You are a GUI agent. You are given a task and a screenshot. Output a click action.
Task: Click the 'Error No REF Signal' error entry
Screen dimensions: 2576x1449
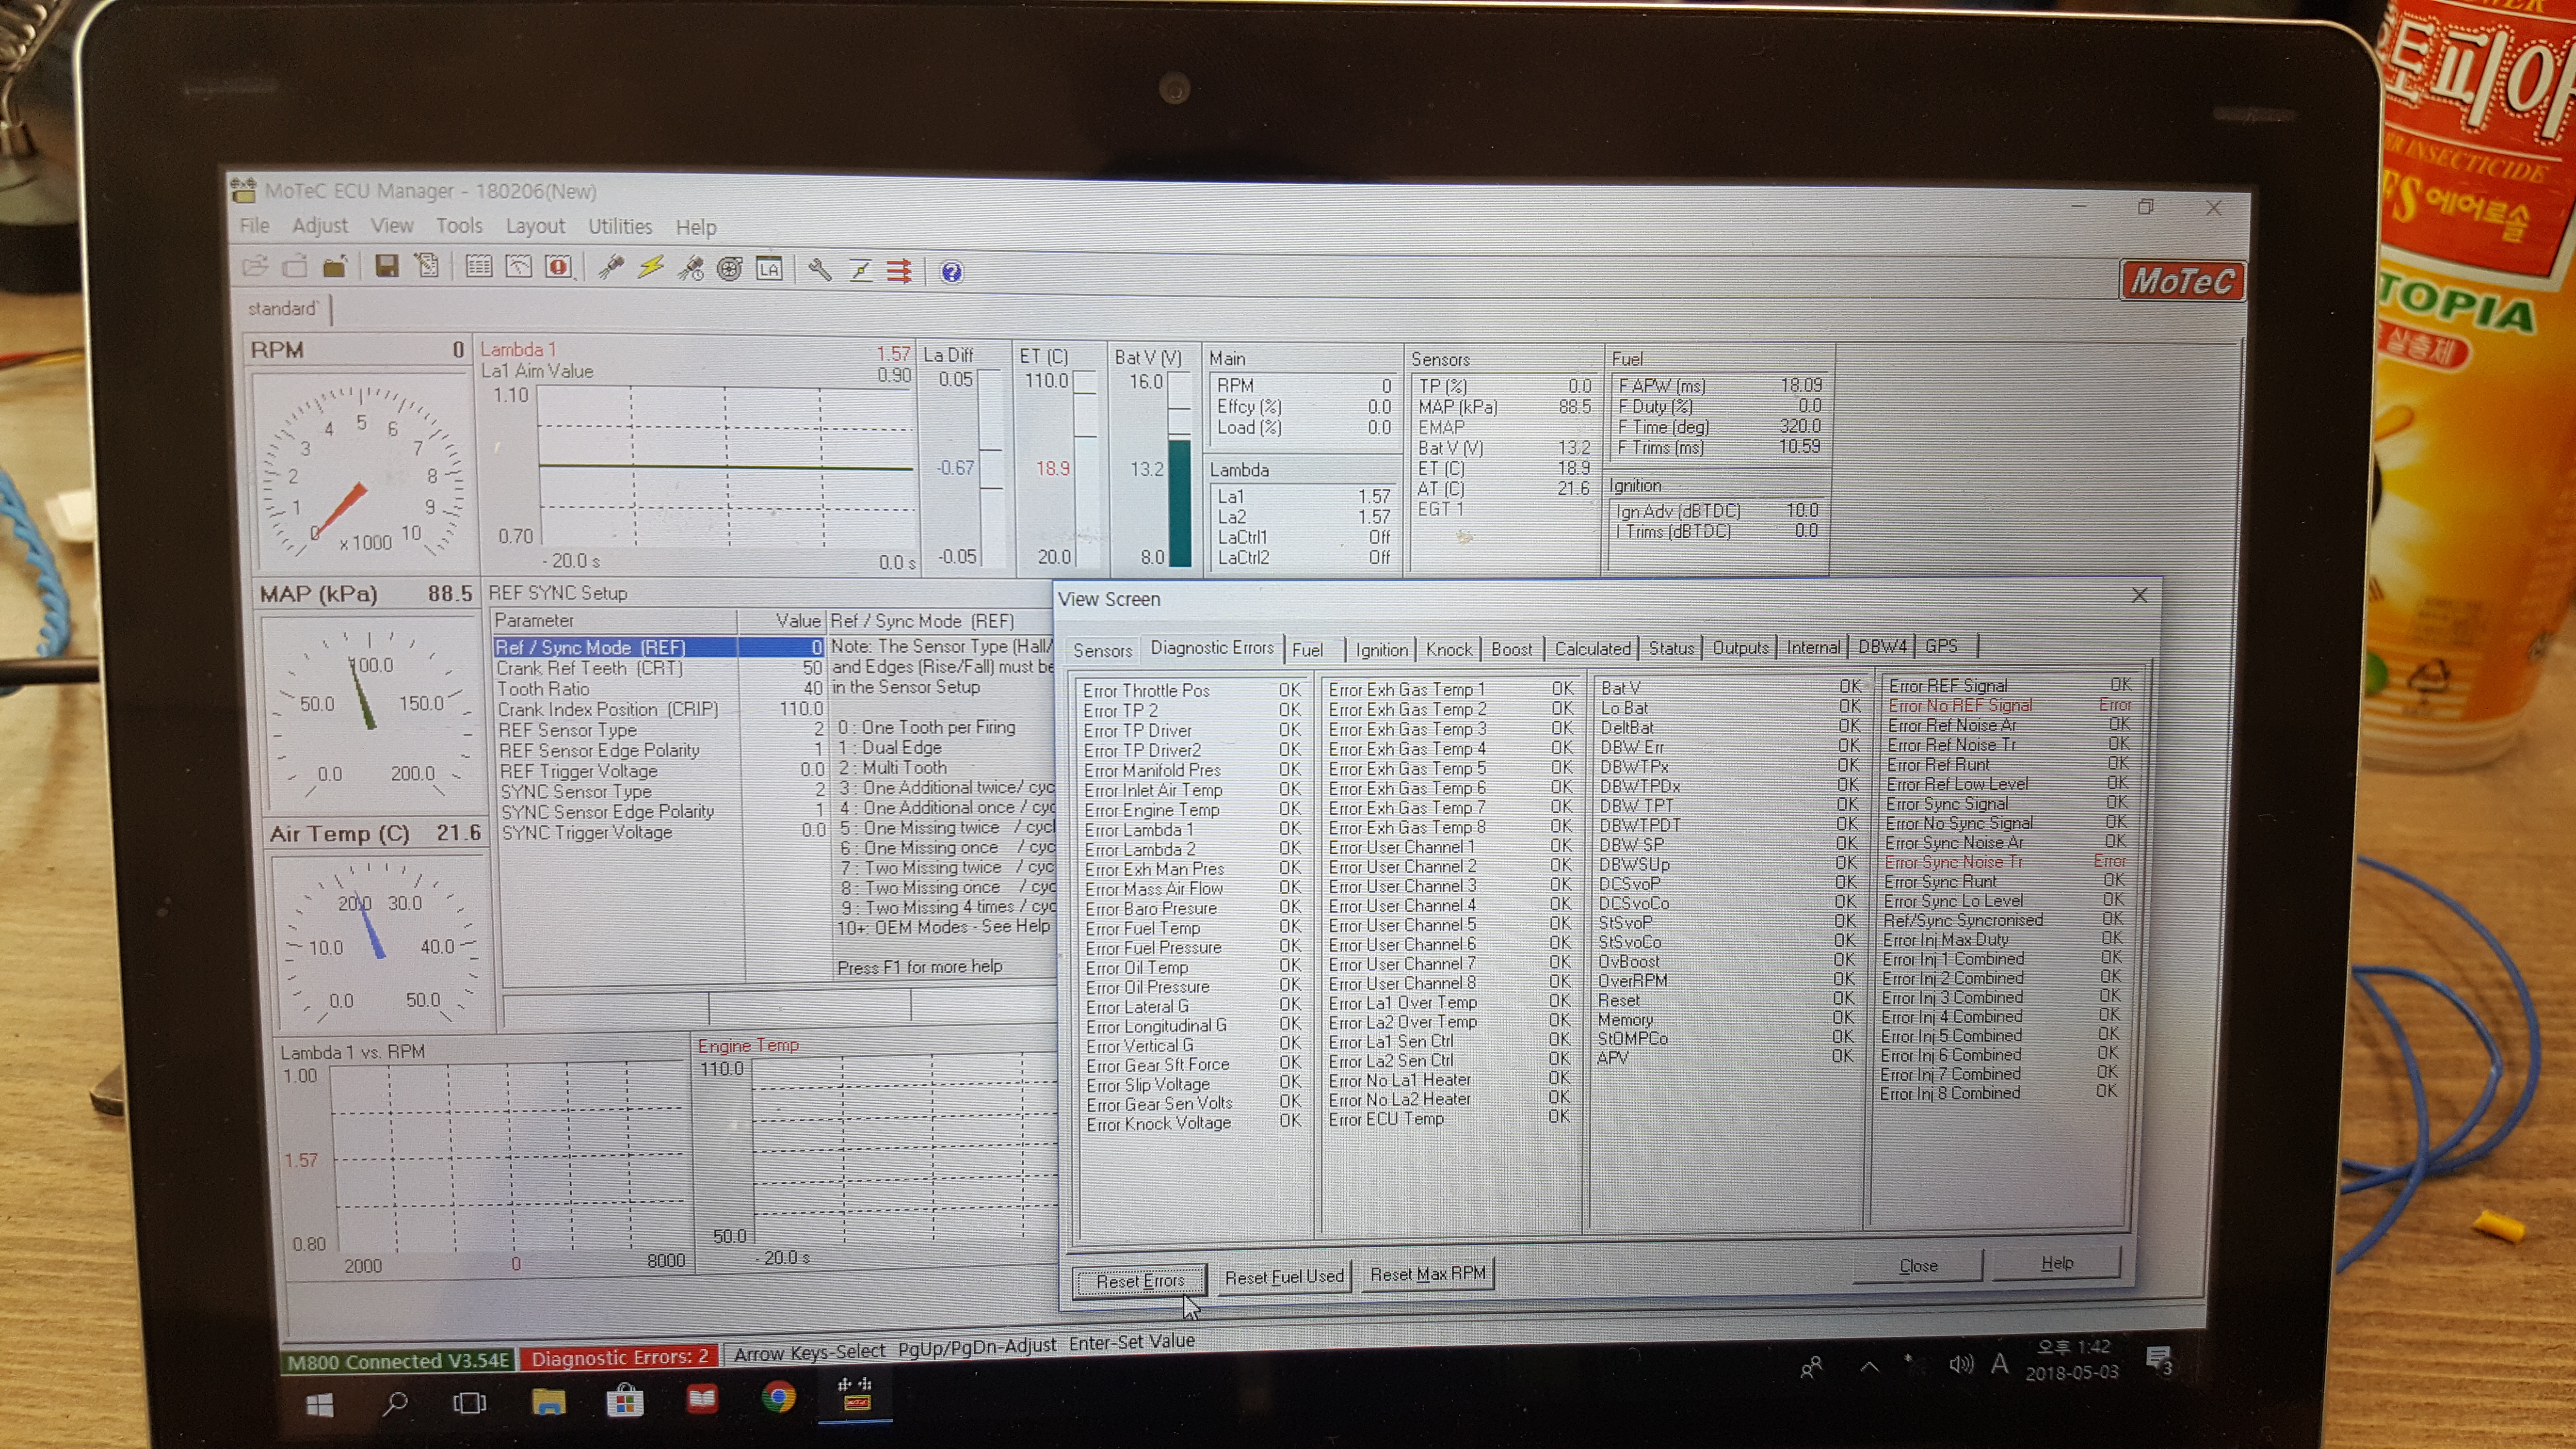(2009, 705)
